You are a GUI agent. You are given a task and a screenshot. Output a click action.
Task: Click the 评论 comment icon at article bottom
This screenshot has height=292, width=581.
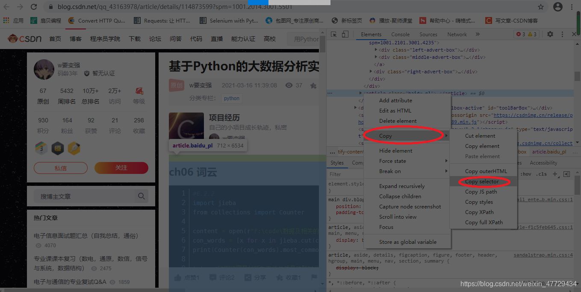(213, 278)
